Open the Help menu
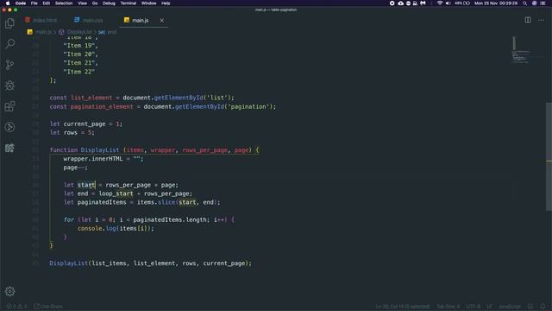 coord(166,3)
